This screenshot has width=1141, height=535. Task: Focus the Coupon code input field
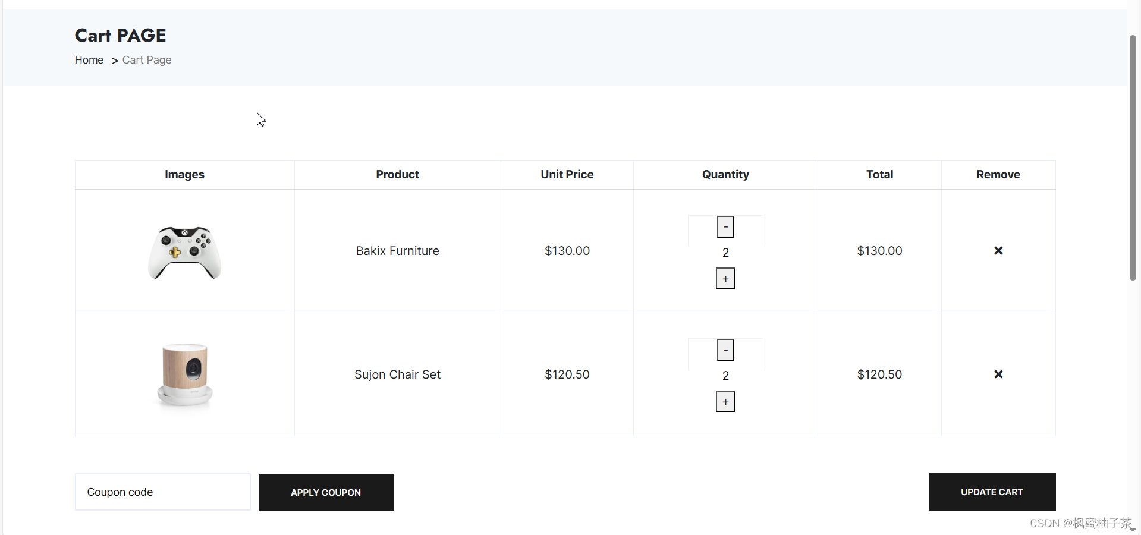tap(162, 492)
